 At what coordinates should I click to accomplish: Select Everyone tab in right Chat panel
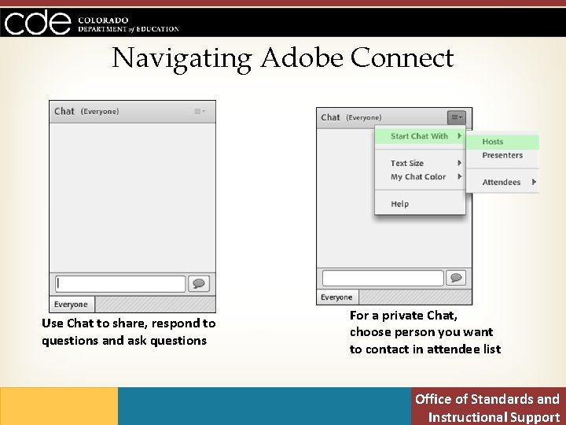(337, 297)
